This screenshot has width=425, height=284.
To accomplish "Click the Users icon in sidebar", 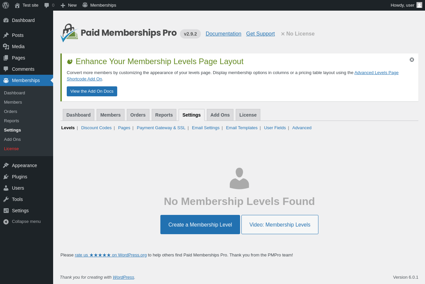I will [6, 188].
